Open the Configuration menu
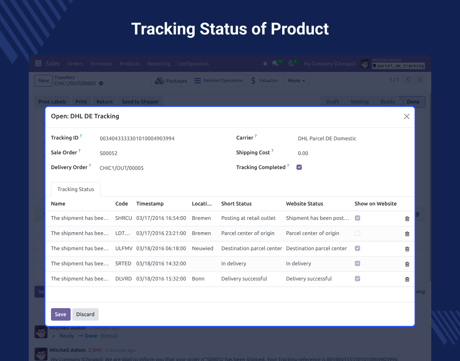Image resolution: width=460 pixels, height=361 pixels. pyautogui.click(x=193, y=64)
